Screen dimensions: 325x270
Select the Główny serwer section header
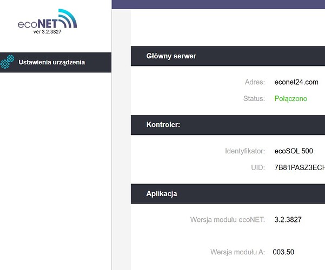coord(228,56)
